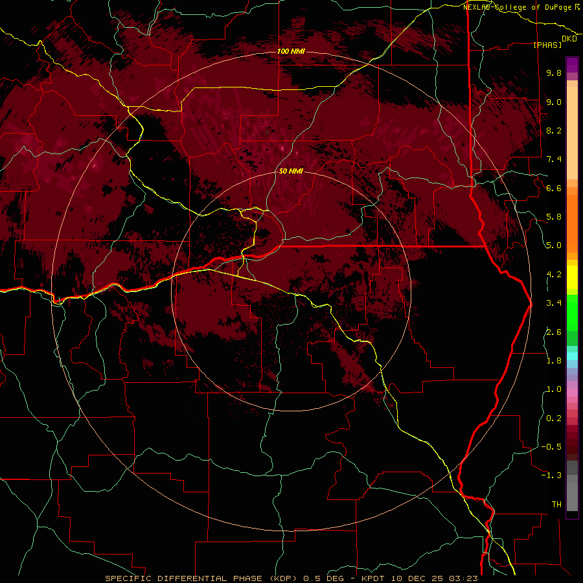583x583 pixels.
Task: Select the 0.2 value on the scale
Action: pos(554,418)
